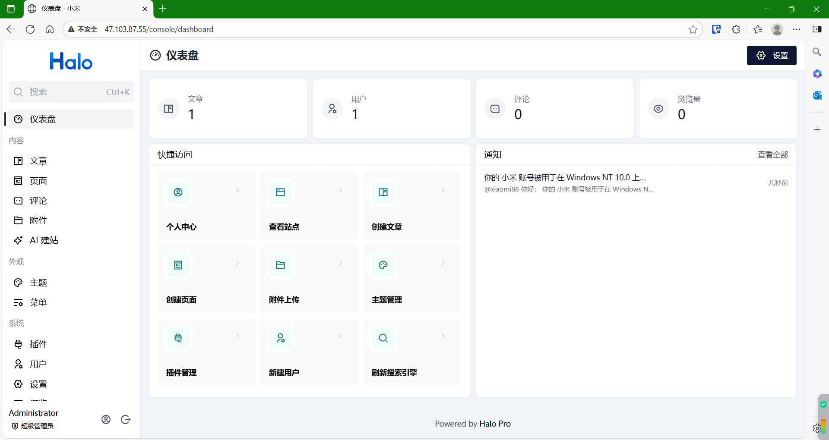
Task: Click the 菜单 icon in the sidebar
Action: 18,302
